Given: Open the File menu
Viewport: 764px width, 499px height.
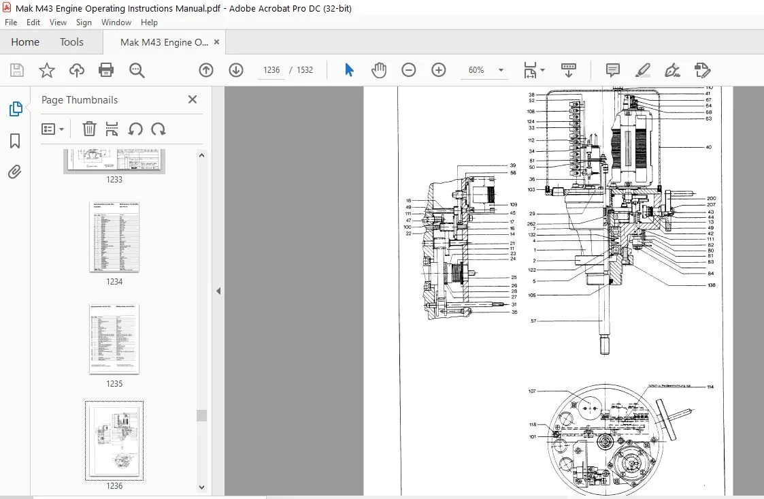Looking at the screenshot, I should 11,22.
